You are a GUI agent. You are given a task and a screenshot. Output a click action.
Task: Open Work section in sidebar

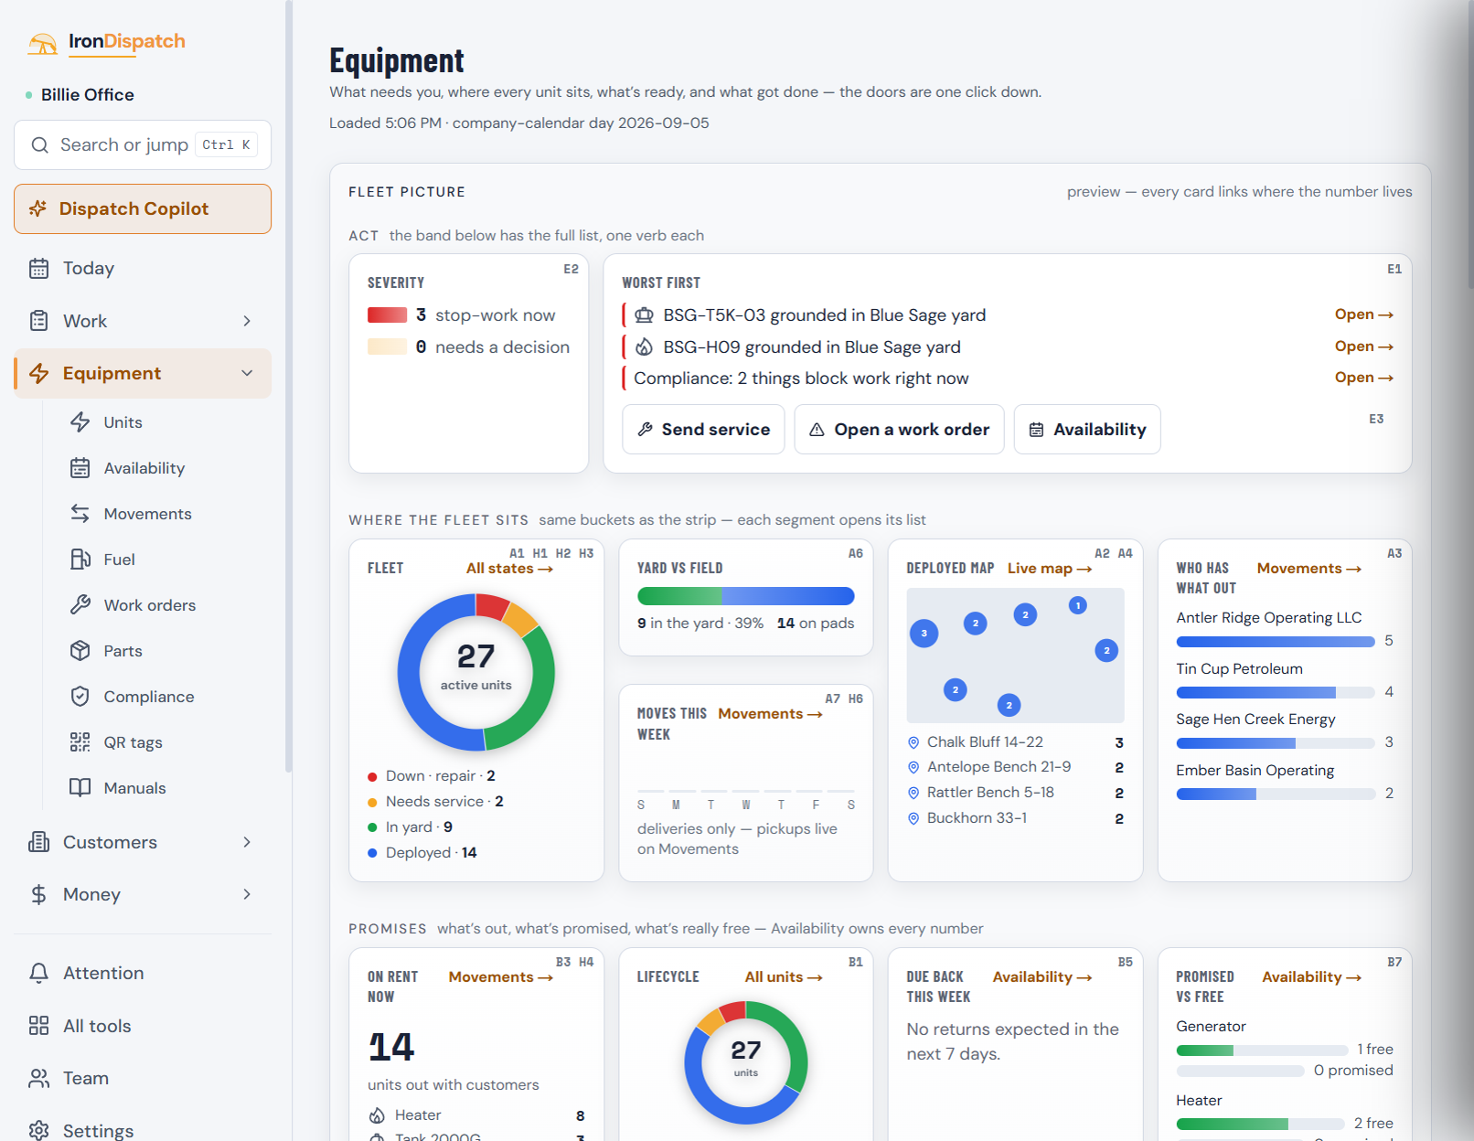[x=143, y=321]
